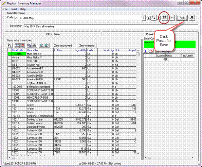Click the Counts grid horizontal scrollbar right arrow
Viewport: 202px width, 167px height.
click(193, 157)
